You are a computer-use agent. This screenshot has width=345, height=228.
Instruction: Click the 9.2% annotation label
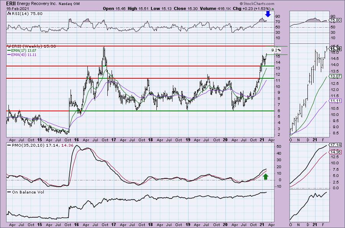point(276,50)
